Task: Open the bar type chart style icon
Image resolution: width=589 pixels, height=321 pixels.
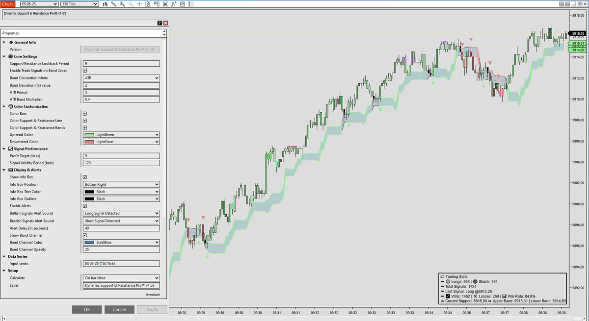Action: coord(106,4)
